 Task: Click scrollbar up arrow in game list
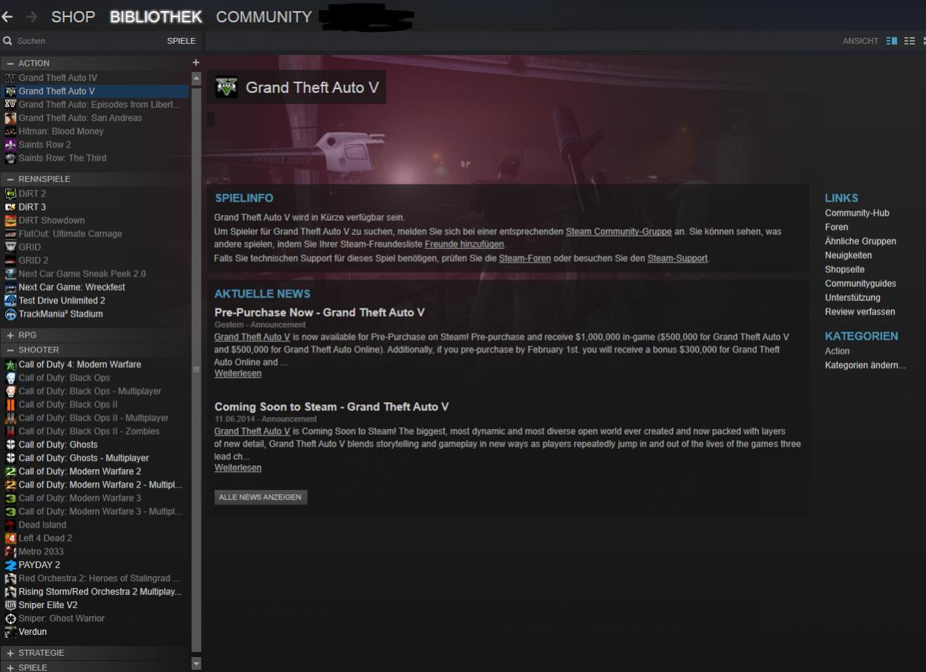pos(196,78)
